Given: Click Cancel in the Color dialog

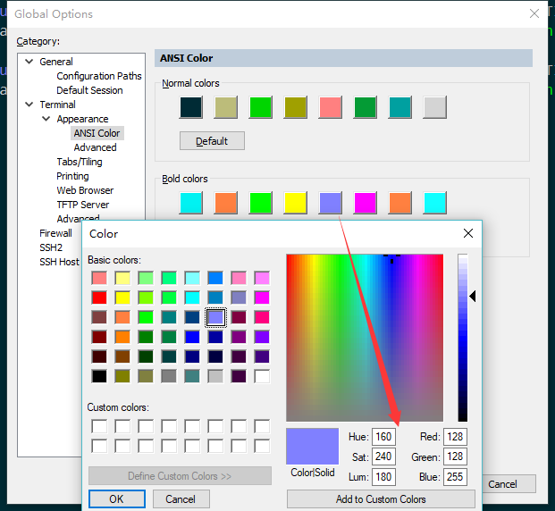Looking at the screenshot, I should point(181,499).
